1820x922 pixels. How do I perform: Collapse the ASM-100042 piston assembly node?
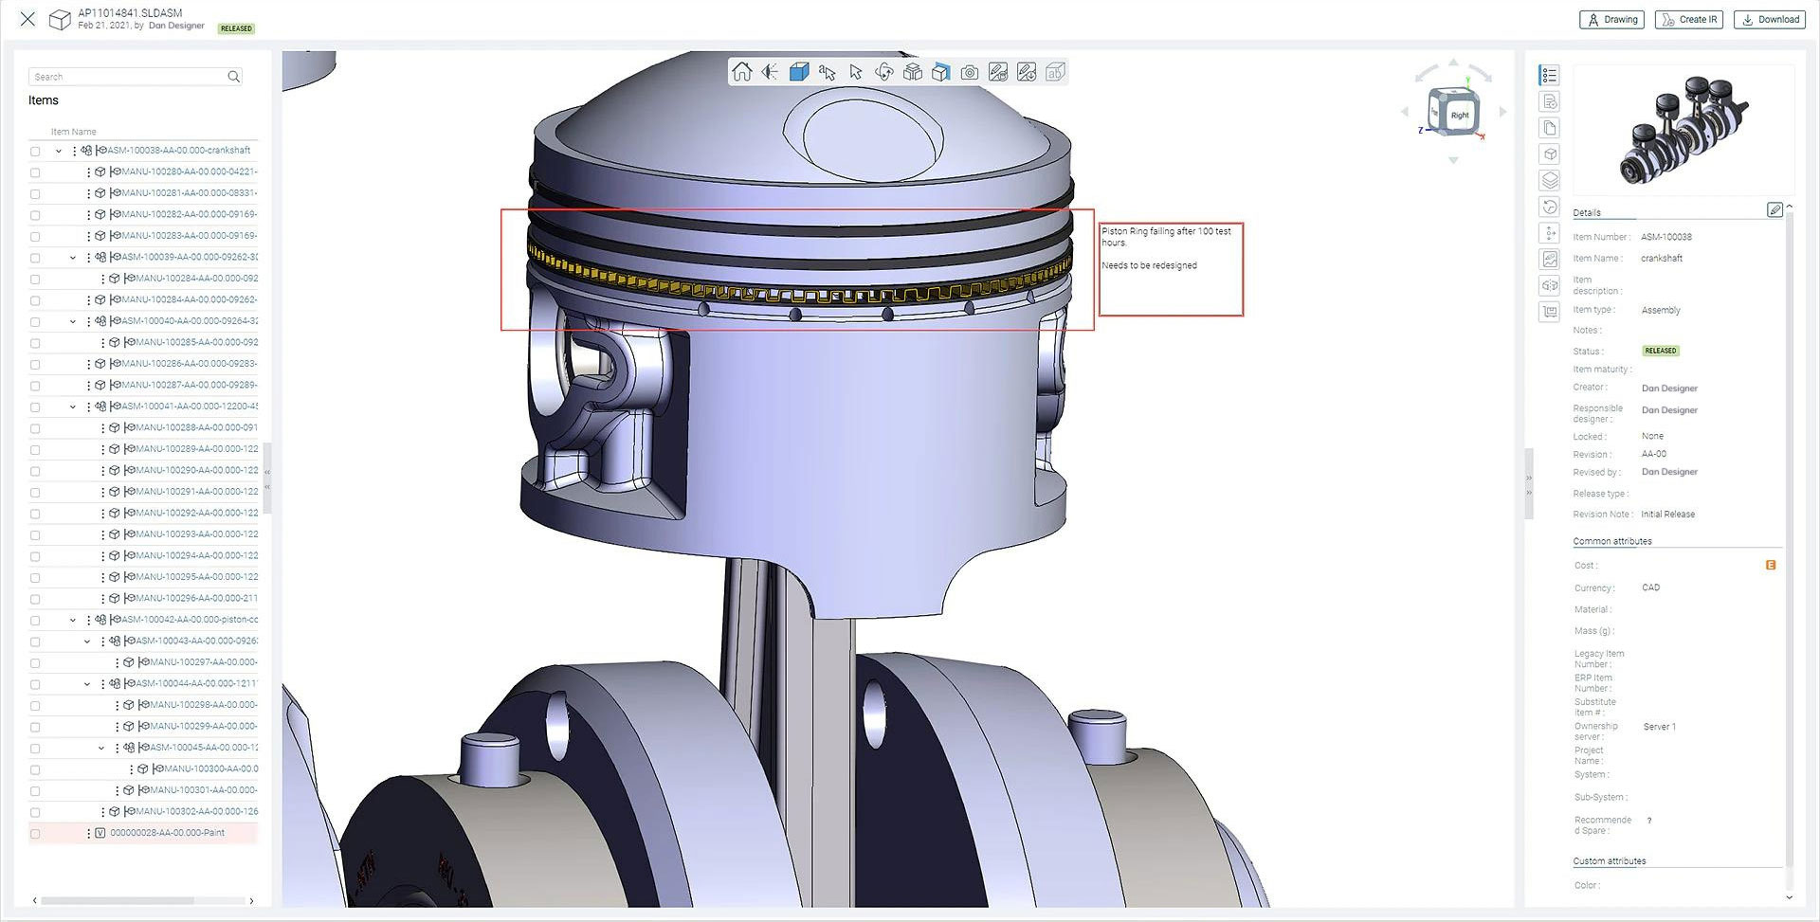[73, 620]
